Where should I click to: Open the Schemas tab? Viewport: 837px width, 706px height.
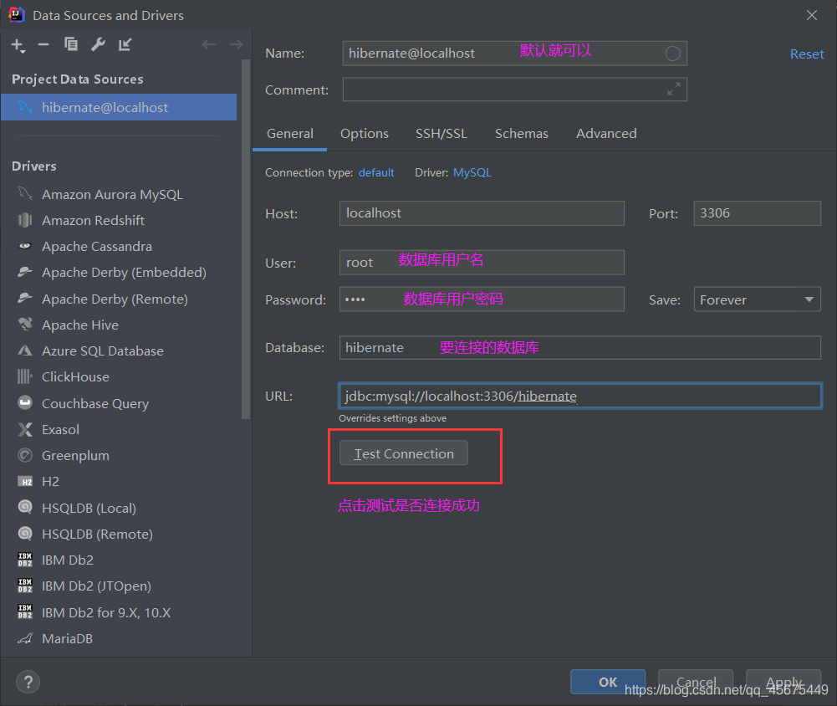coord(521,133)
